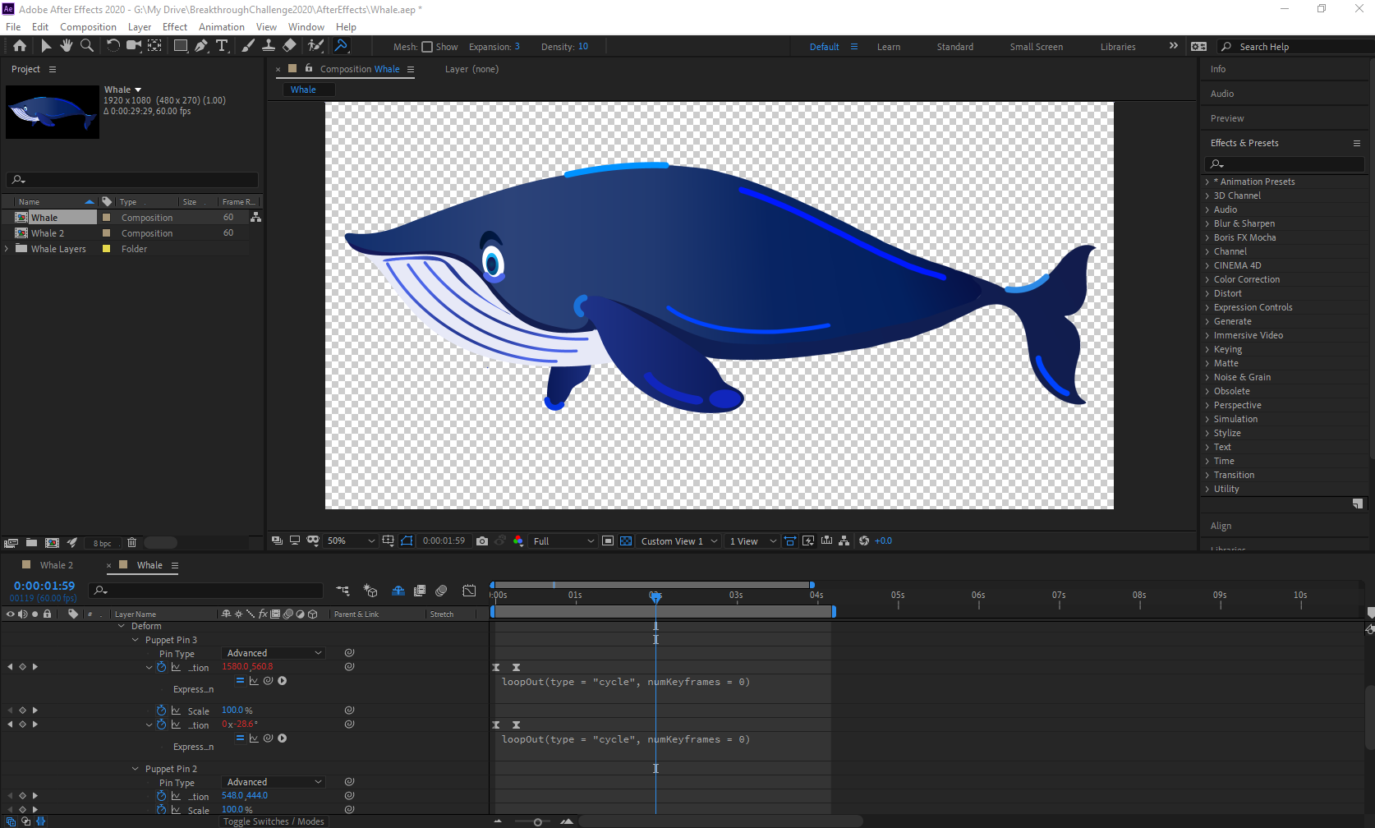Viewport: 1375px width, 828px height.
Task: Click Toggle Switches / Modes button
Action: click(274, 821)
